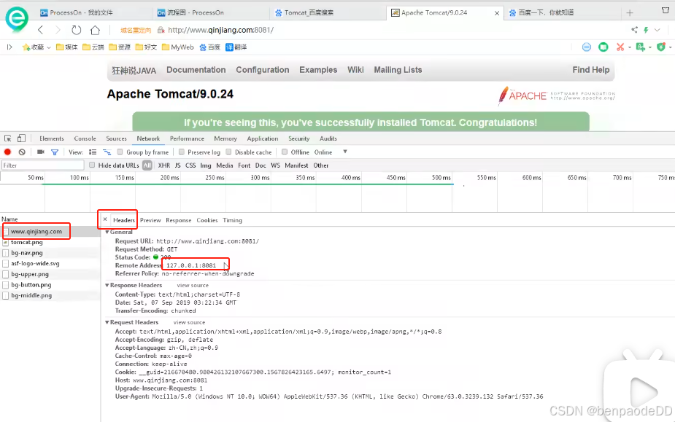Click the green square extension icon
Viewport: 675px width, 422px height.
tap(603, 47)
